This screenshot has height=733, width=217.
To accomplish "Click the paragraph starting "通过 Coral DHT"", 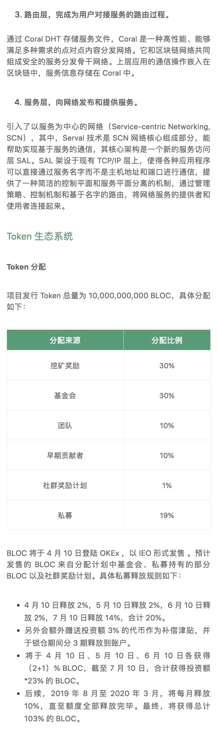I will pos(108,56).
